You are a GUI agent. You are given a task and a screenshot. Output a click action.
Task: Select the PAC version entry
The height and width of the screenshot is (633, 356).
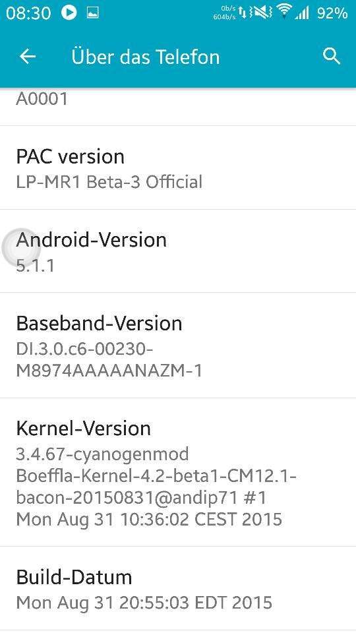tap(178, 167)
